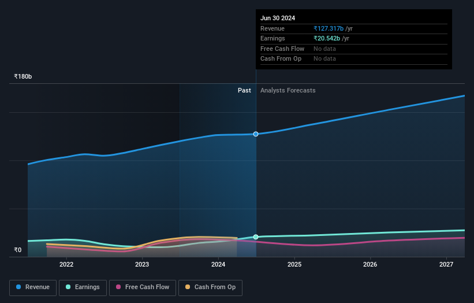
Task: Click the ₹127.317b revenue value in tooltip
Action: [x=329, y=28]
